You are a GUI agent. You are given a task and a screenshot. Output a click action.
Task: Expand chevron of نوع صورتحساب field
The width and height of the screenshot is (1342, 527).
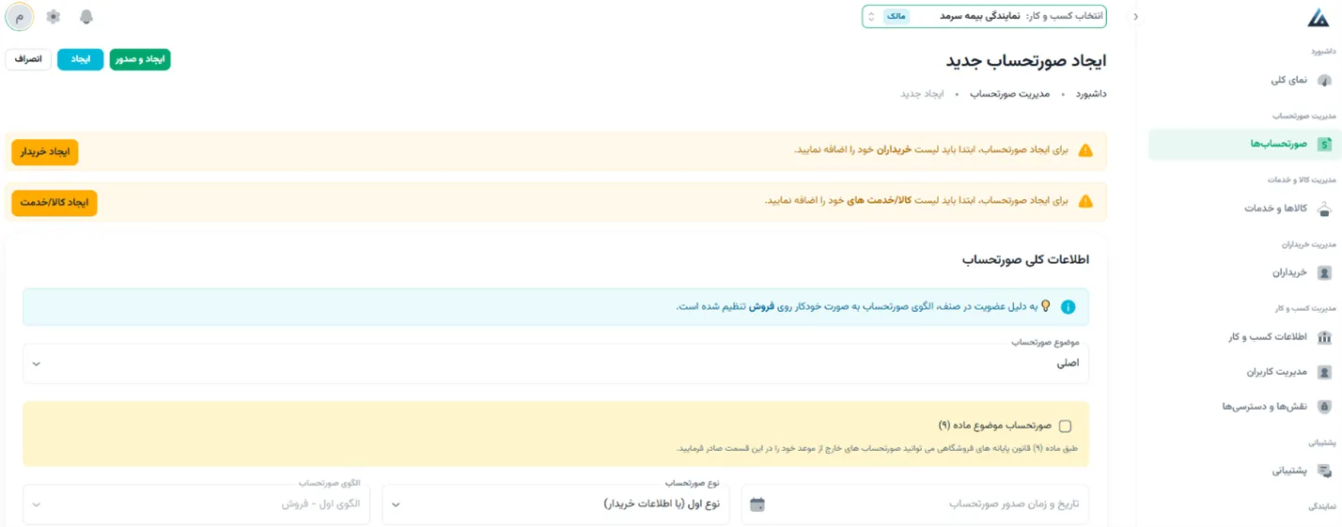(396, 504)
